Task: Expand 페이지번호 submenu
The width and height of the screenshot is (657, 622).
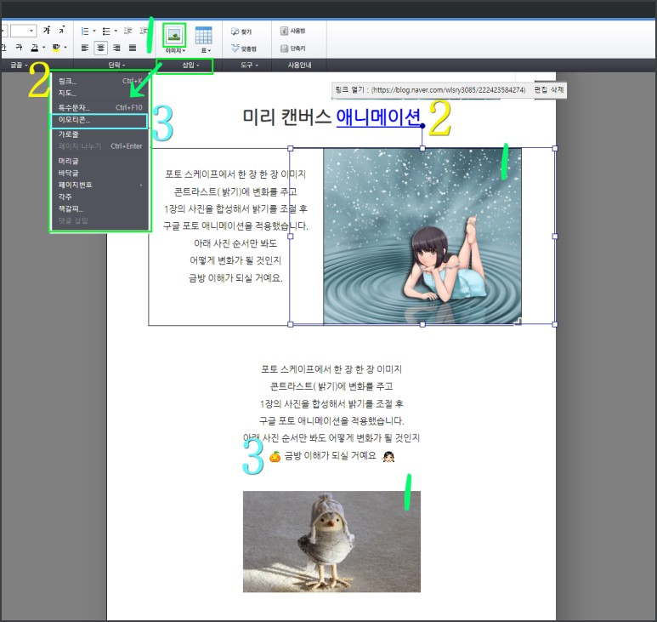Action: pyautogui.click(x=99, y=185)
